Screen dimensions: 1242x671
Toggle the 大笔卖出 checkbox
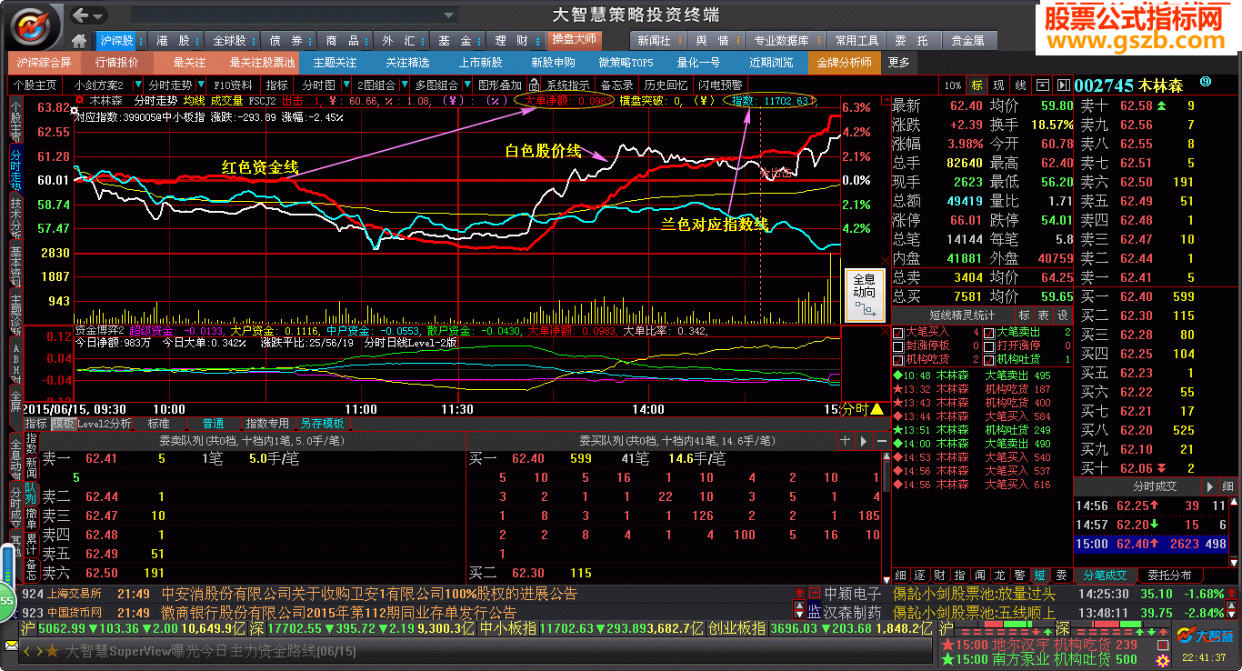(x=989, y=333)
